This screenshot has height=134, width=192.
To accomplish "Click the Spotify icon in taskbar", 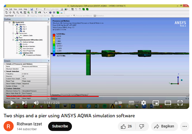I will (x=104, y=106).
